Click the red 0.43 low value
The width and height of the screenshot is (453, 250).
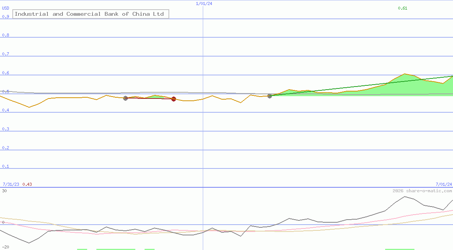(x=27, y=184)
